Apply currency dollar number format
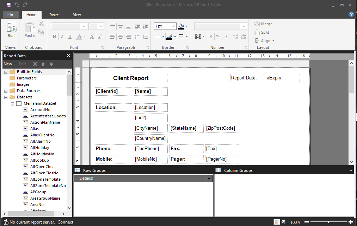Viewport: 357px width, 226px height. 211,37
